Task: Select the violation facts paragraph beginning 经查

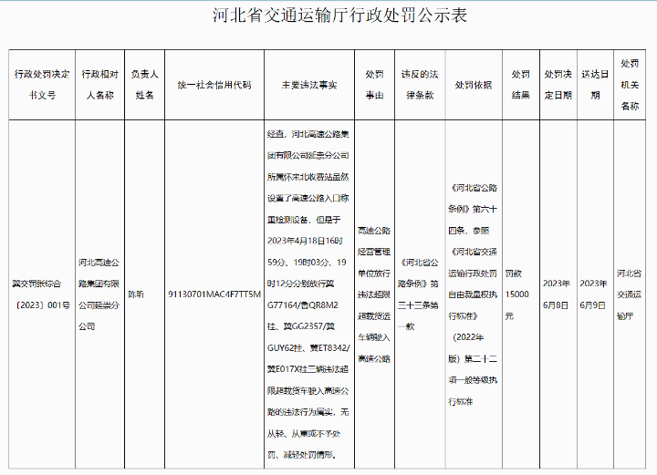Action: 308,294
